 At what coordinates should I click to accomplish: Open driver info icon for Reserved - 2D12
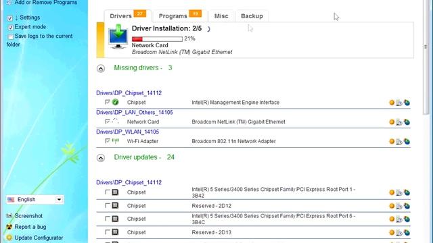(x=399, y=206)
